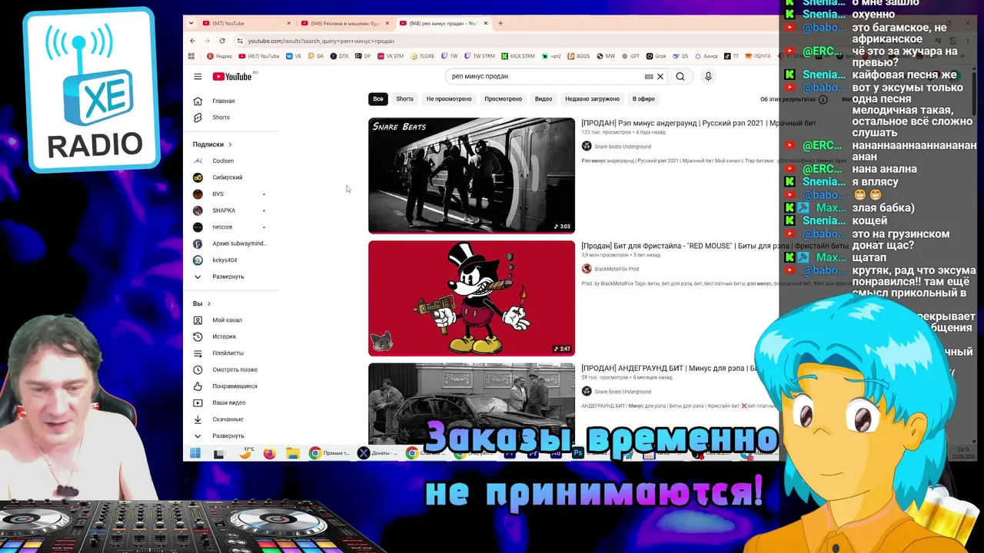984x553 pixels.
Task: Play the burnt car video thumbnail
Action: [471, 403]
